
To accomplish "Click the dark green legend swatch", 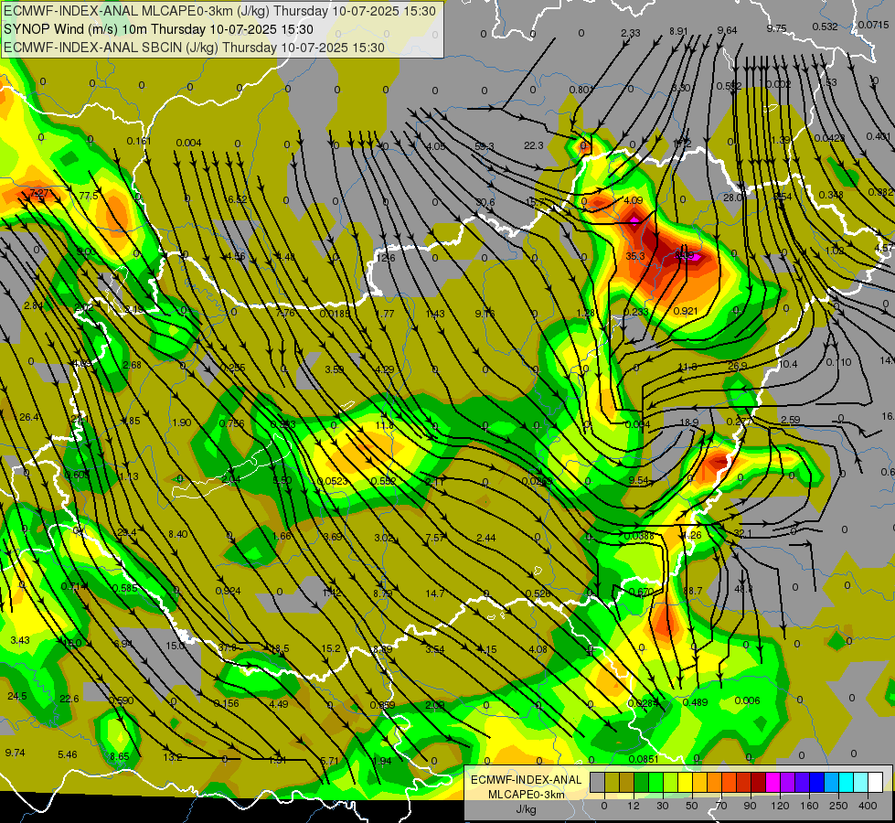I will click(x=641, y=782).
